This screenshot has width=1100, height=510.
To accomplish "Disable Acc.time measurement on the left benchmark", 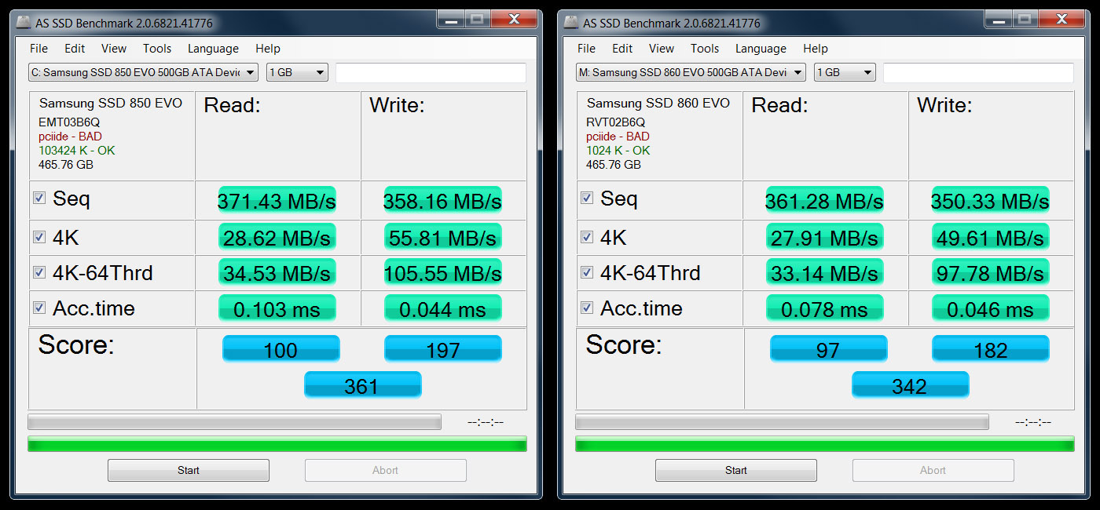I will [38, 307].
